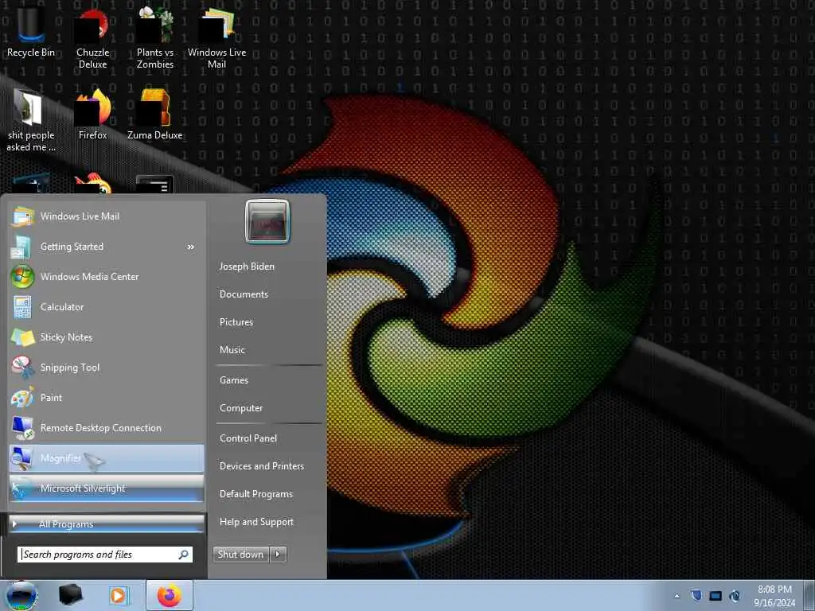Select the Windows Live Mail text in Start menu
The image size is (815, 611).
80,216
